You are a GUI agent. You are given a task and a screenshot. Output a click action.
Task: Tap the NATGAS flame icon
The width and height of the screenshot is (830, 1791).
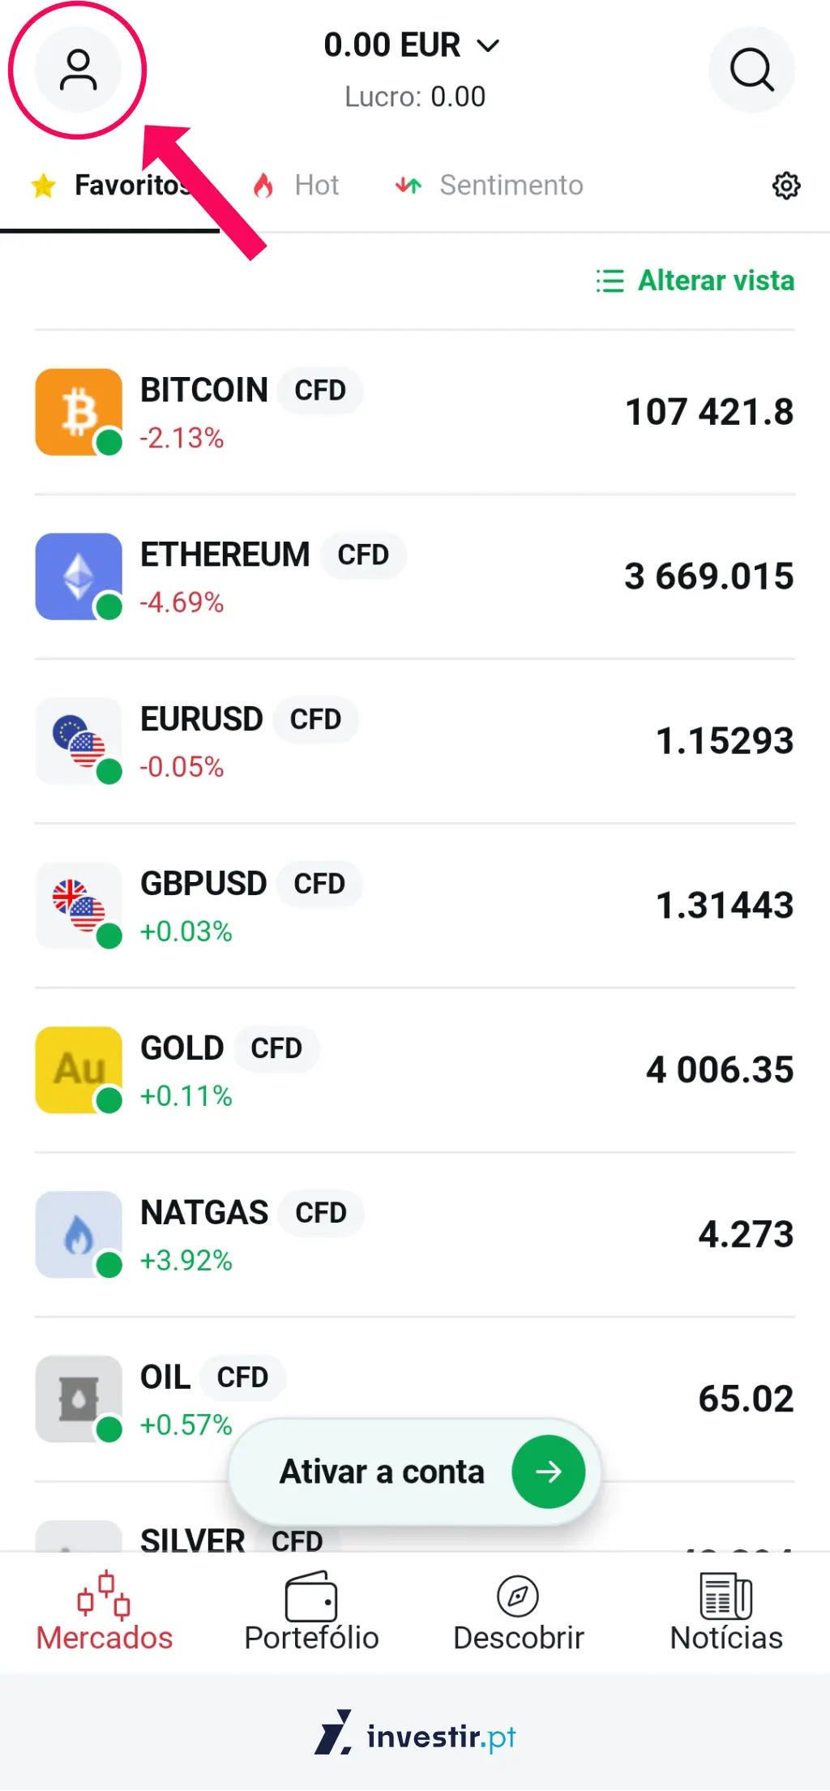point(79,1235)
